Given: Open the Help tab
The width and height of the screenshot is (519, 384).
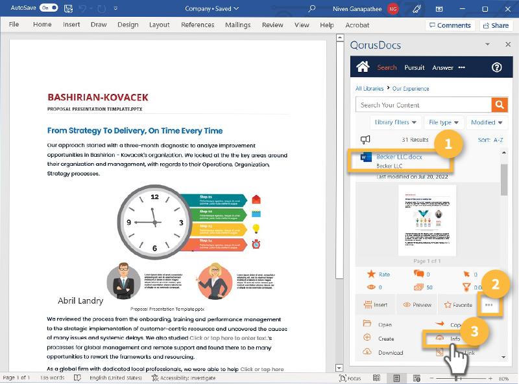Looking at the screenshot, I should pyautogui.click(x=327, y=25).
